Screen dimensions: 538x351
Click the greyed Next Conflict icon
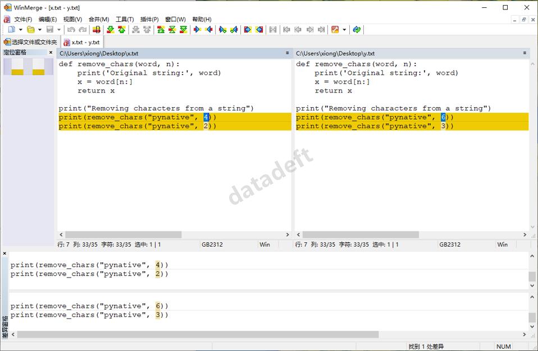point(136,30)
